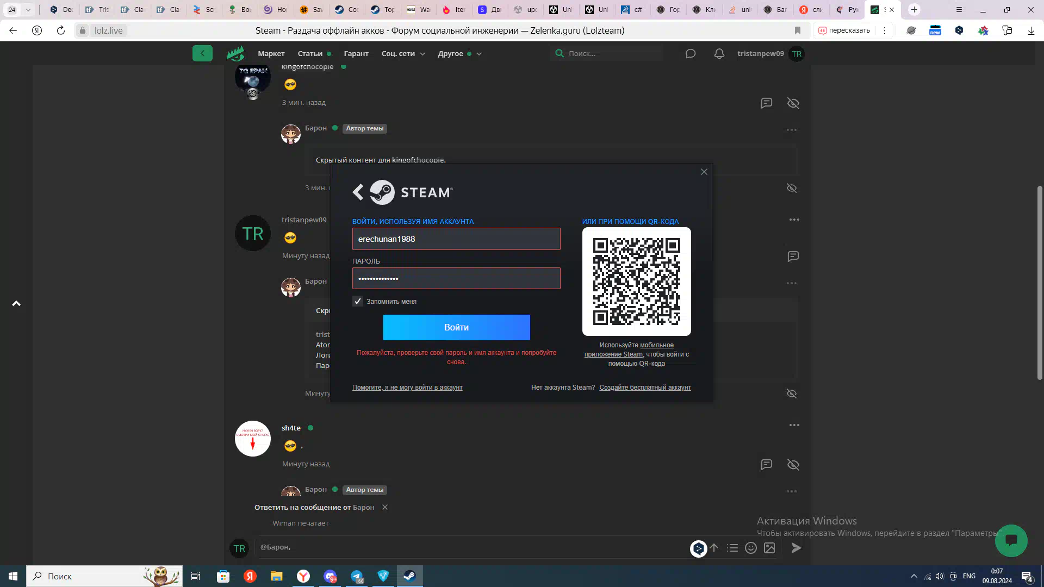Expand the Другое dropdown
The width and height of the screenshot is (1044, 587).
coord(459,53)
